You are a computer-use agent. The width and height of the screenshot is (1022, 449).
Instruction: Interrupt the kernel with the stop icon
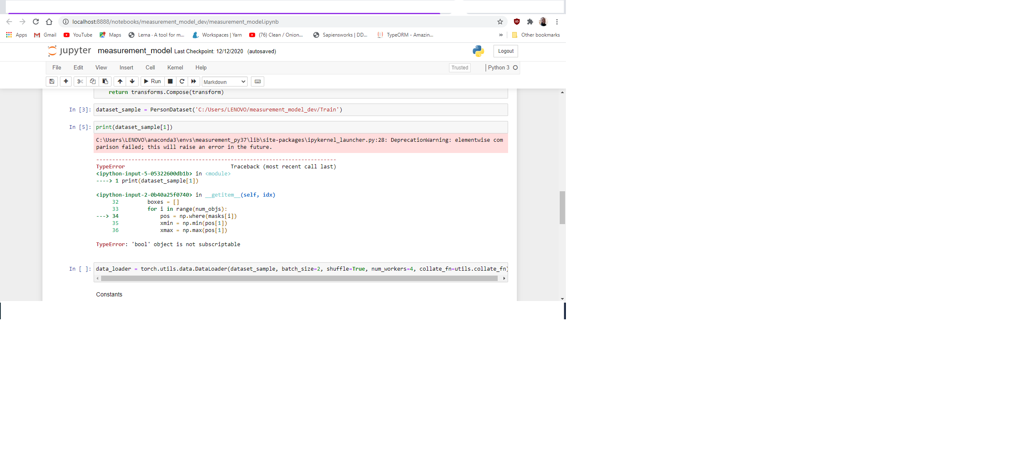click(170, 81)
